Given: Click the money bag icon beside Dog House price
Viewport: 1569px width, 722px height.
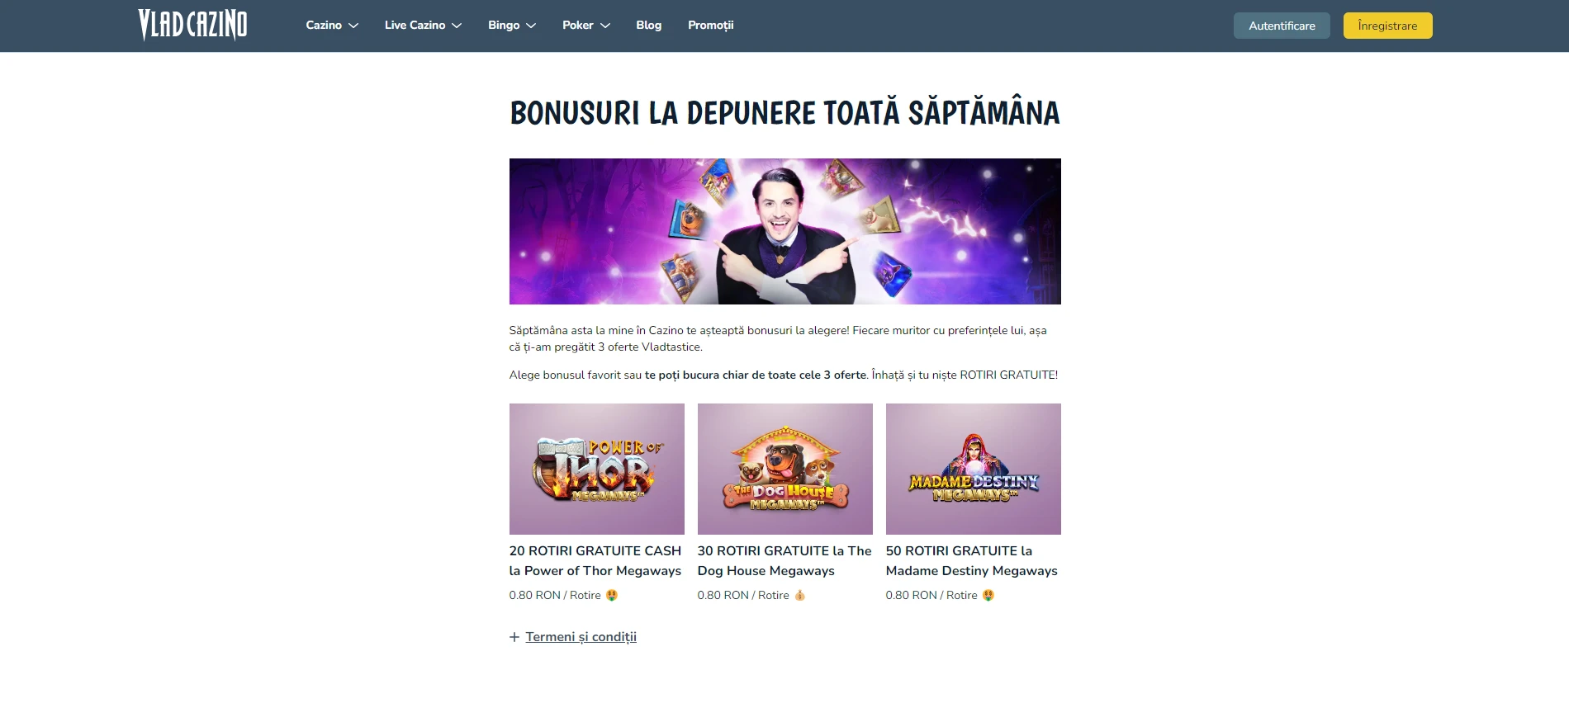Looking at the screenshot, I should point(799,595).
